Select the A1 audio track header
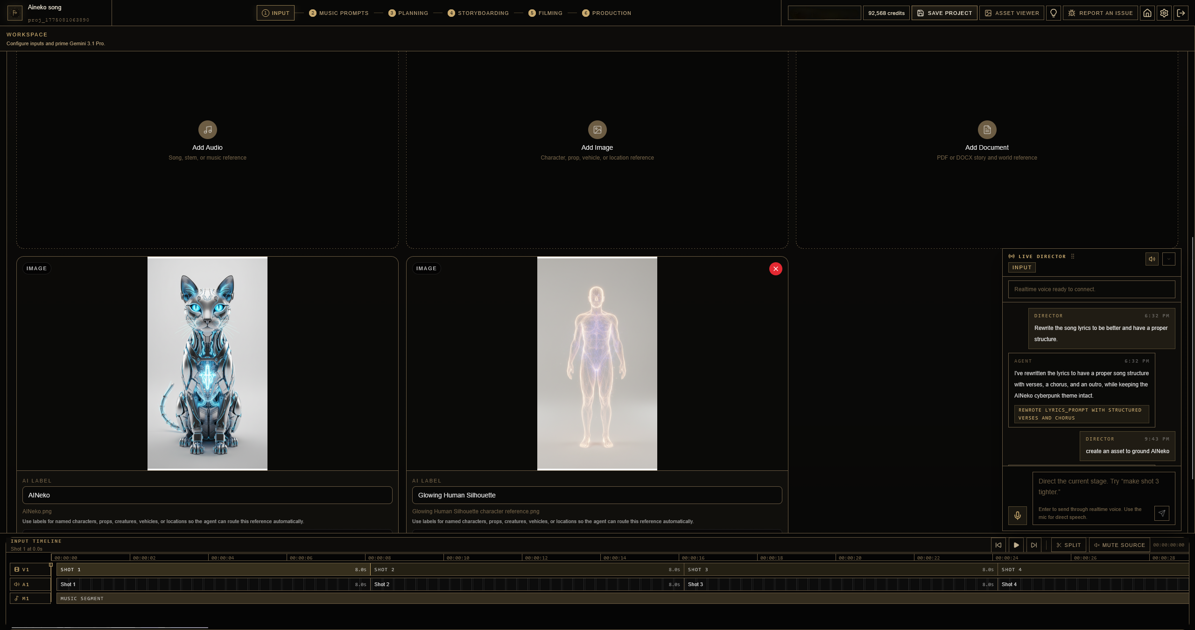The height and width of the screenshot is (630, 1195). (x=30, y=584)
